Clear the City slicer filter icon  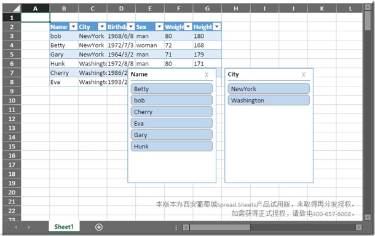click(x=304, y=75)
